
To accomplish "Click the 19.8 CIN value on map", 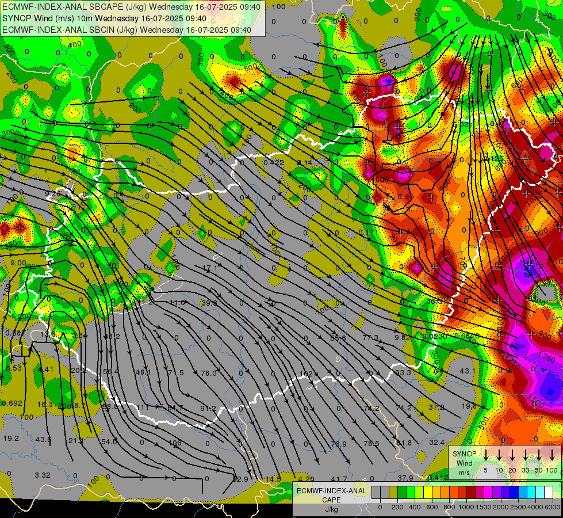I will pyautogui.click(x=469, y=406).
